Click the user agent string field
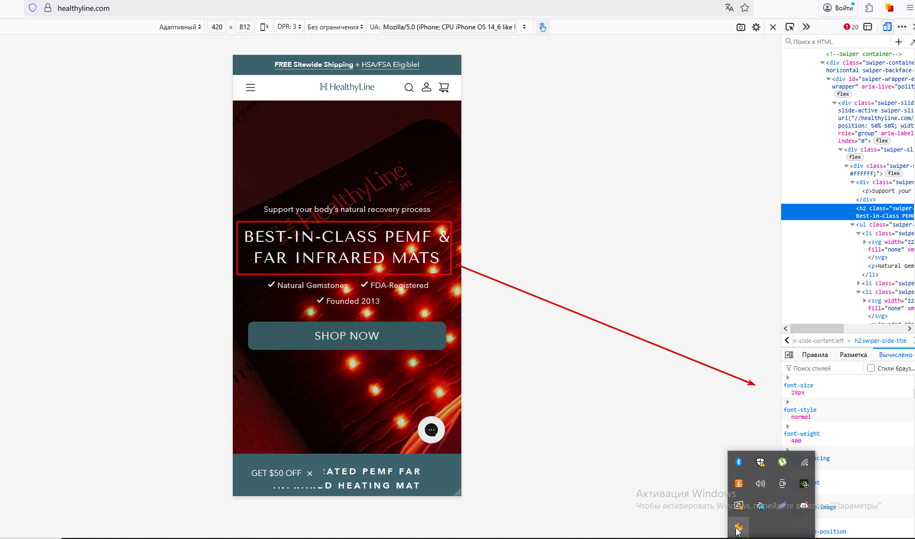The width and height of the screenshot is (915, 539). (449, 27)
